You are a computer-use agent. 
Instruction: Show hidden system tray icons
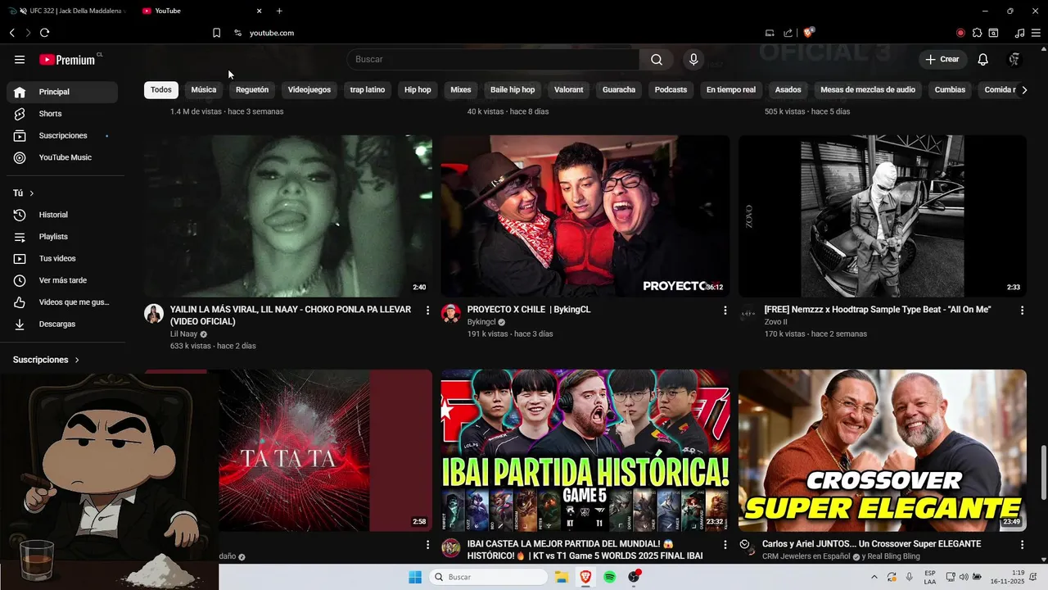click(874, 577)
